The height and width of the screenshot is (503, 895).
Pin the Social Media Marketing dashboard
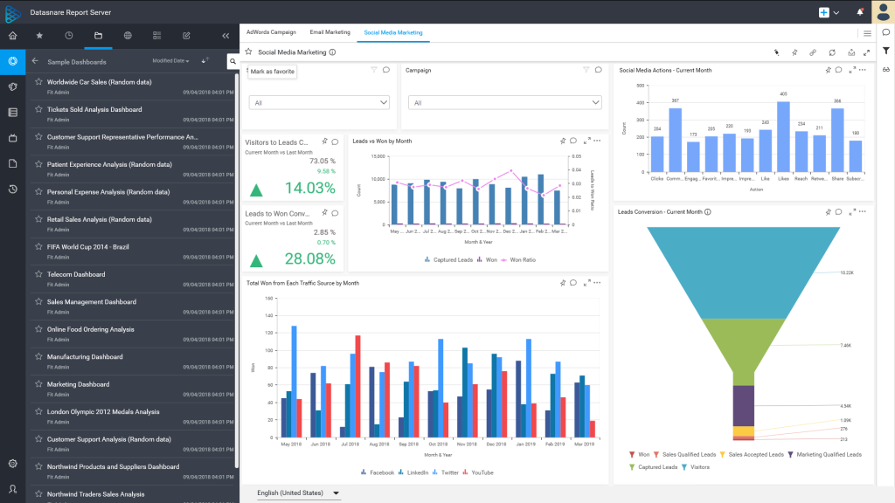click(794, 52)
